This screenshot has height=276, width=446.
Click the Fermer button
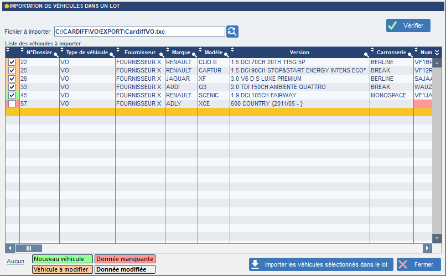pos(419,264)
